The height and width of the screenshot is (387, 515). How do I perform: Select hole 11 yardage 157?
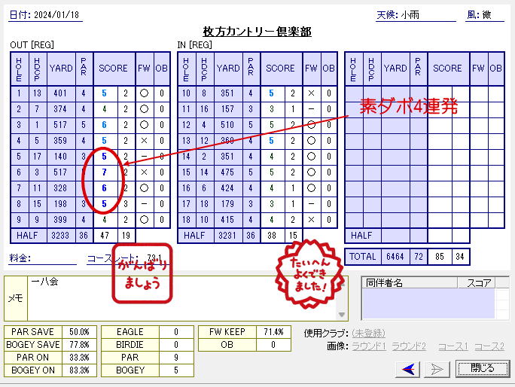(x=227, y=109)
